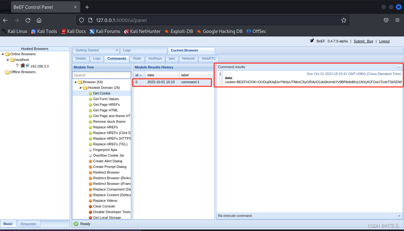Open the Requester tab at the bottom

pos(29,223)
